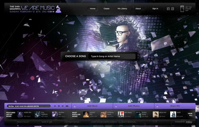
Task: Expand the Share Mix panel
Action: [x=175, y=106]
